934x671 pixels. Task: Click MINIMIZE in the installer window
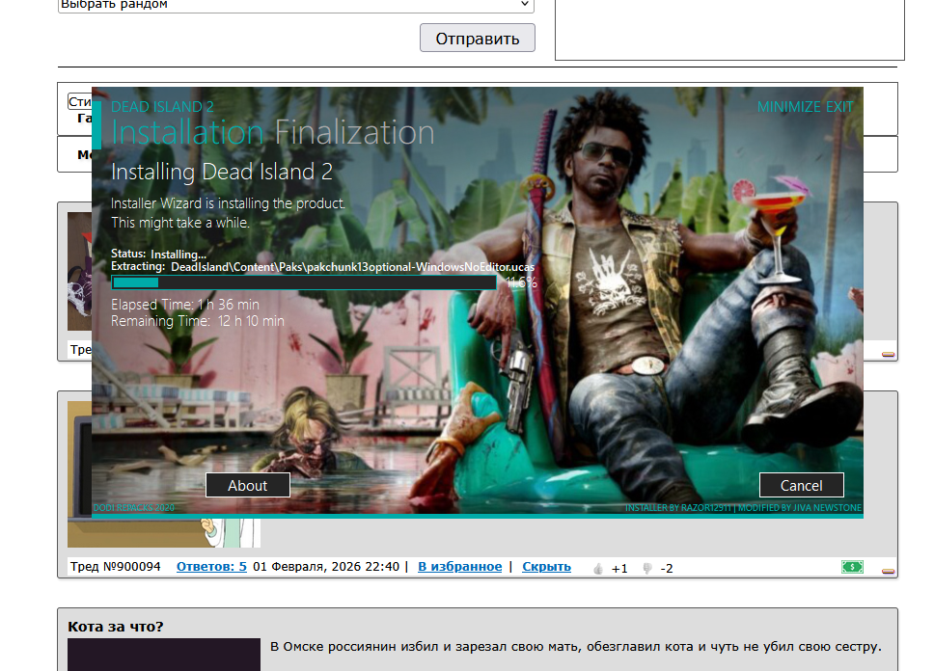tap(788, 107)
